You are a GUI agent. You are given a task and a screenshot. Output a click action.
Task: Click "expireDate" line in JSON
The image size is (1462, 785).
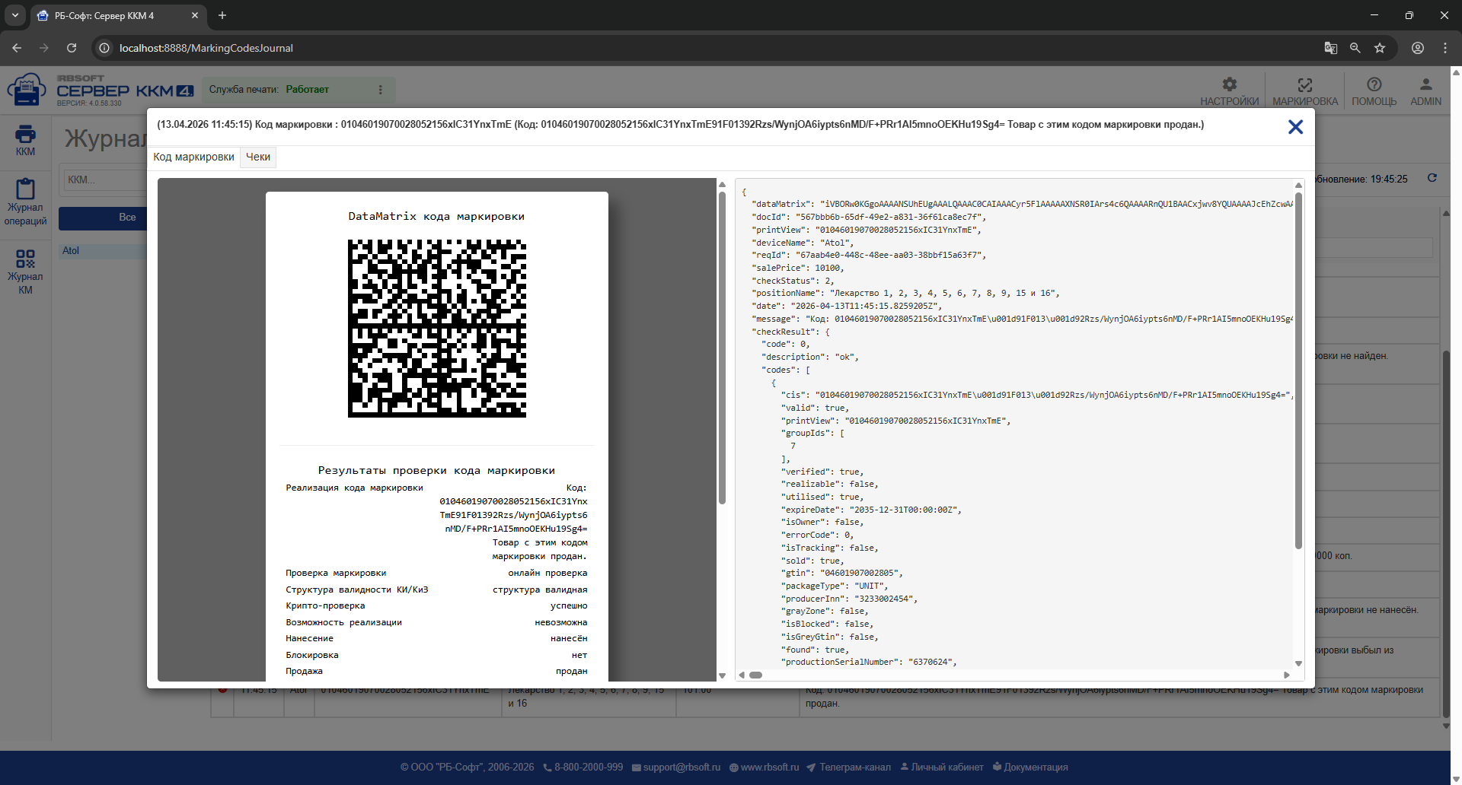click(x=871, y=510)
